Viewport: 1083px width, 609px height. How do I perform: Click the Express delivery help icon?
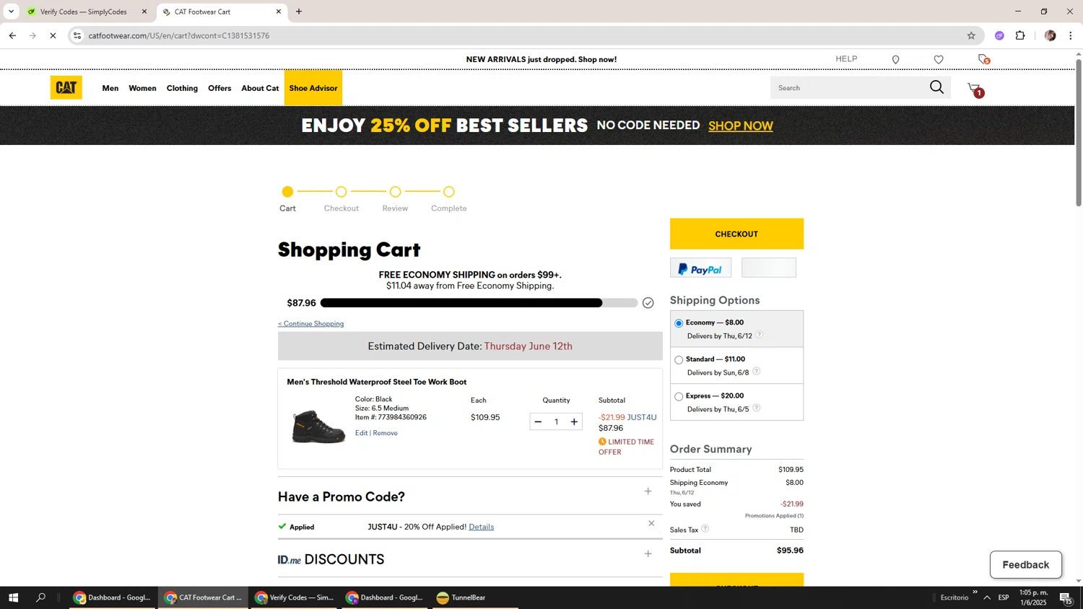pos(756,408)
